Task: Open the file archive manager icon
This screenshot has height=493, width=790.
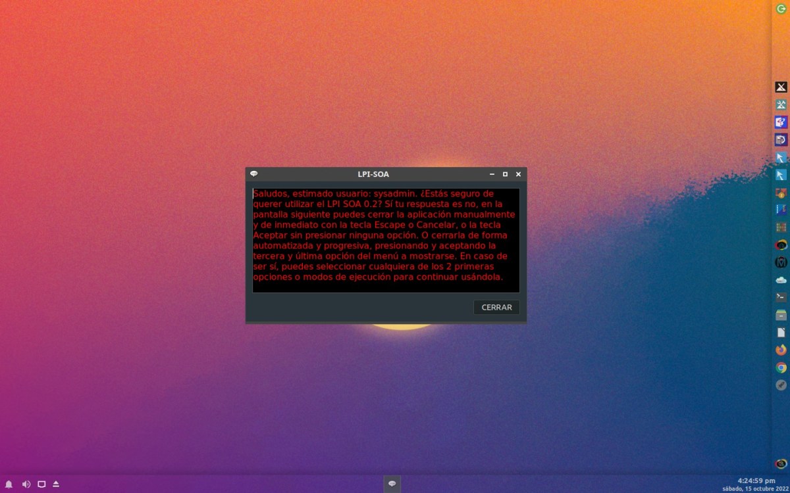Action: (x=781, y=315)
